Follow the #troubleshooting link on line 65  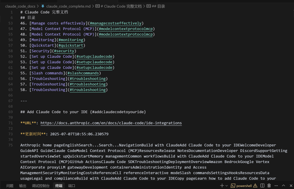pyautogui.click(x=88, y=90)
